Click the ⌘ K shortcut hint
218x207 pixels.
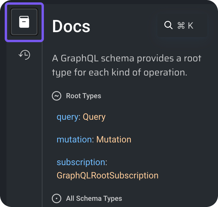pos(185,26)
